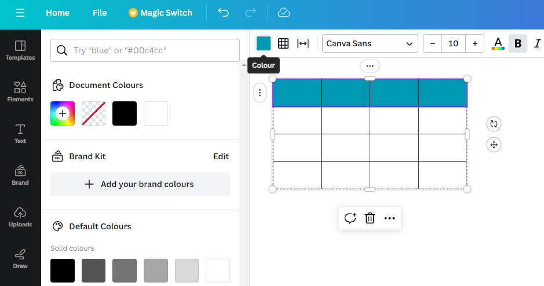
Task: Click the first teal header cell
Action: (x=297, y=93)
